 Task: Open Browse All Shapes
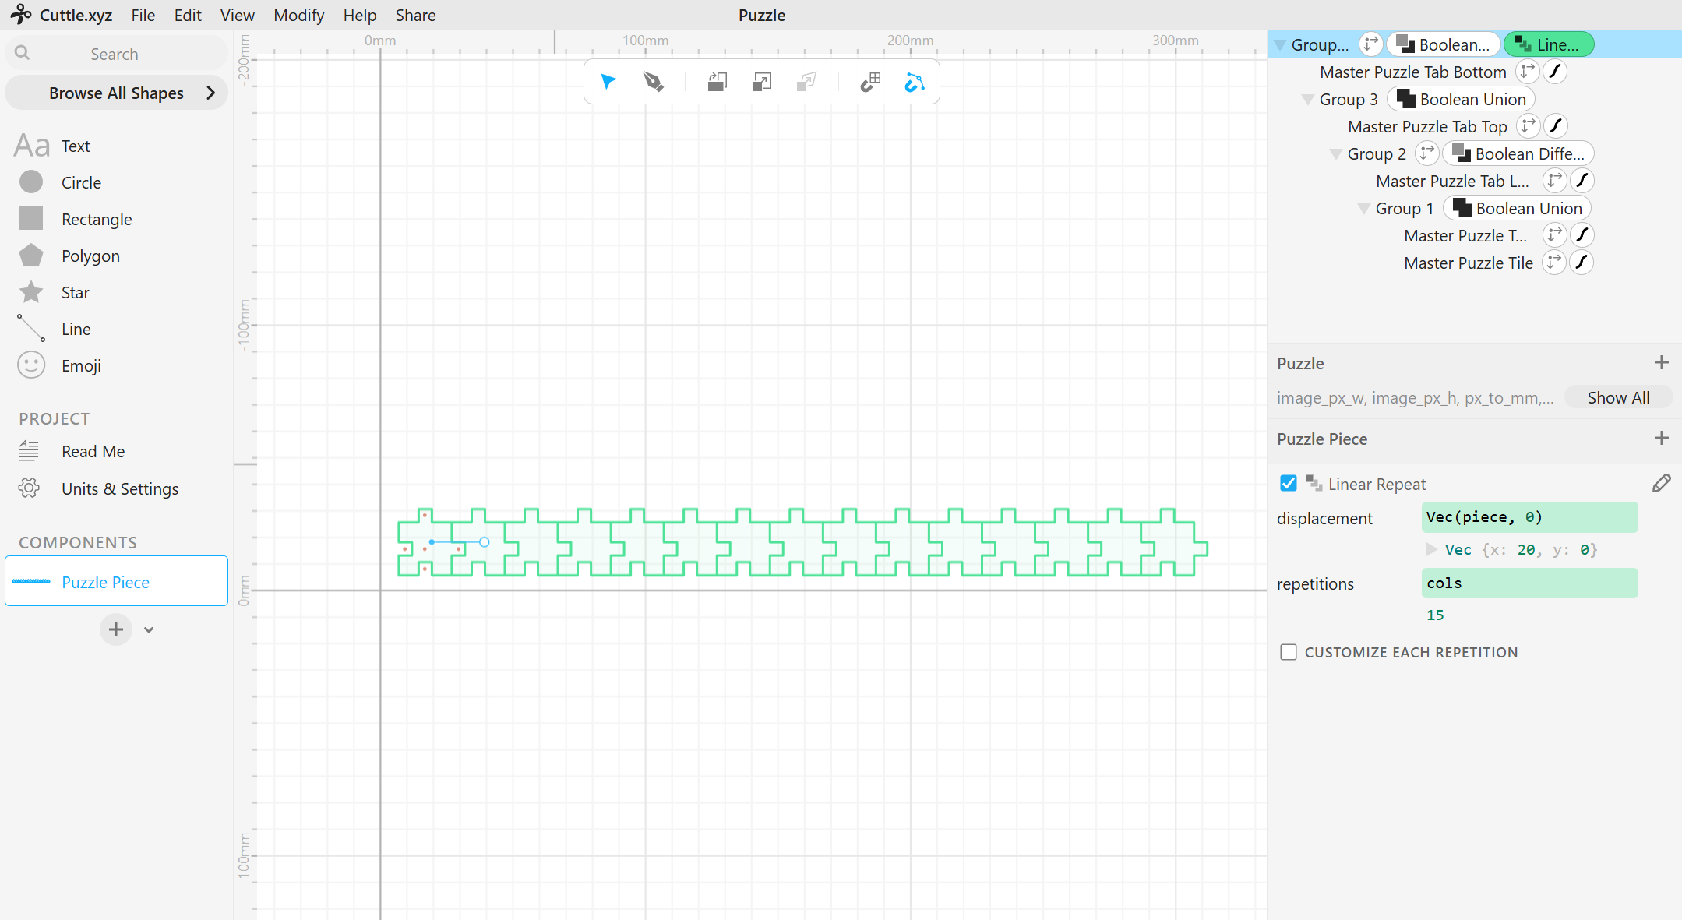coord(116,93)
